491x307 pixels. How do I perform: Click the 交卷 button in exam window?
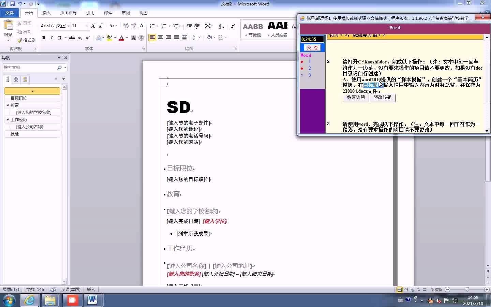pos(312,47)
